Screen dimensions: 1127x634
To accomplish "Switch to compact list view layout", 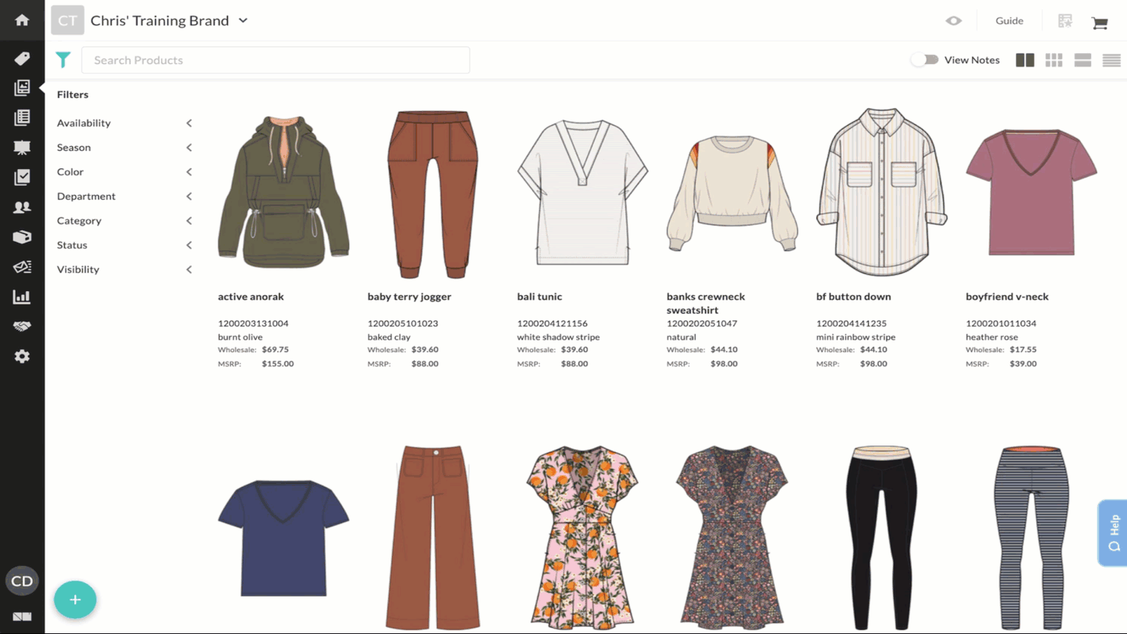I will pyautogui.click(x=1111, y=60).
